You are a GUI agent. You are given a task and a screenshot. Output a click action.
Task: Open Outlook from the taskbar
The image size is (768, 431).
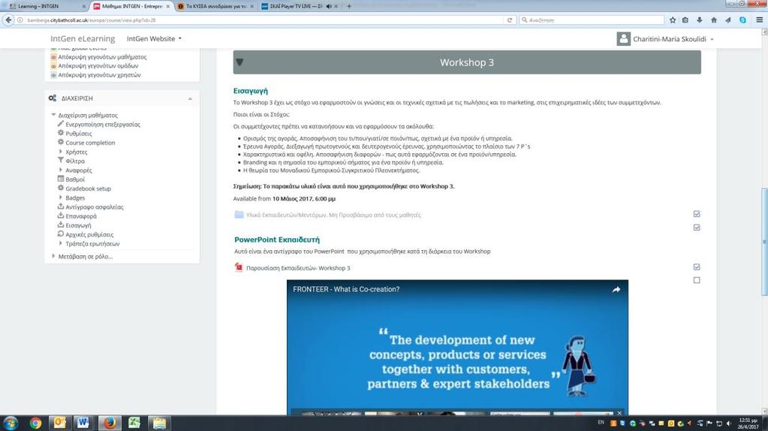(60, 423)
